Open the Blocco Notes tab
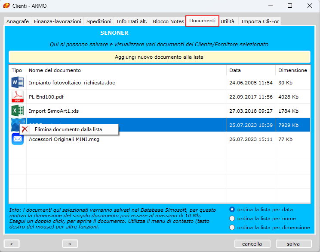This screenshot has height=252, width=320. tap(168, 21)
